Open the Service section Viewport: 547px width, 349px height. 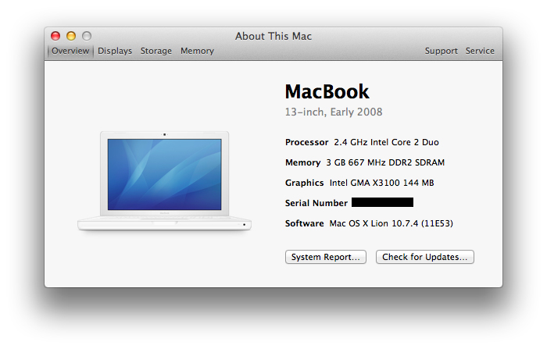480,51
